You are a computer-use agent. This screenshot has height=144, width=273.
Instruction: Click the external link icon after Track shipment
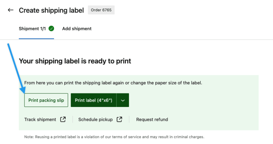click(63, 119)
